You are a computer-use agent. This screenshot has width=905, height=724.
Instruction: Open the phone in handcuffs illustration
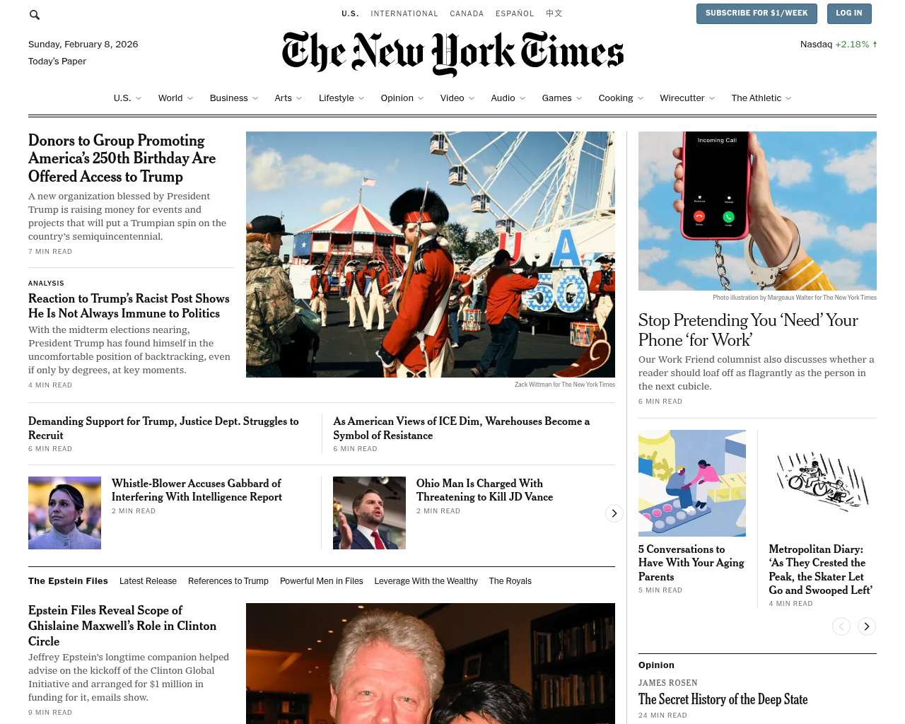(x=757, y=211)
